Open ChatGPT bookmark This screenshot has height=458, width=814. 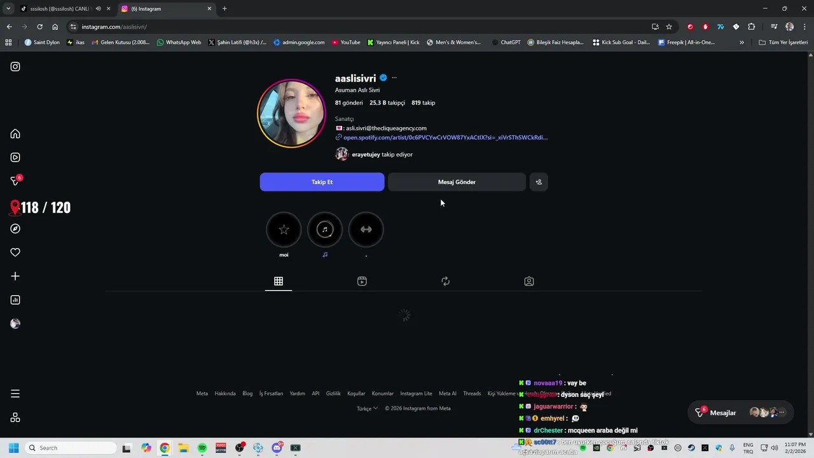(506, 43)
